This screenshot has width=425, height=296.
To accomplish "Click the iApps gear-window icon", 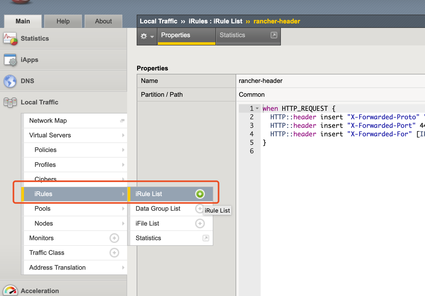I will (10, 60).
